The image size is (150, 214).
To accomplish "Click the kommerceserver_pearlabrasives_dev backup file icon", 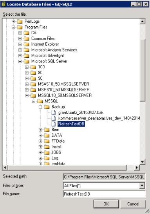I will 54,118.
